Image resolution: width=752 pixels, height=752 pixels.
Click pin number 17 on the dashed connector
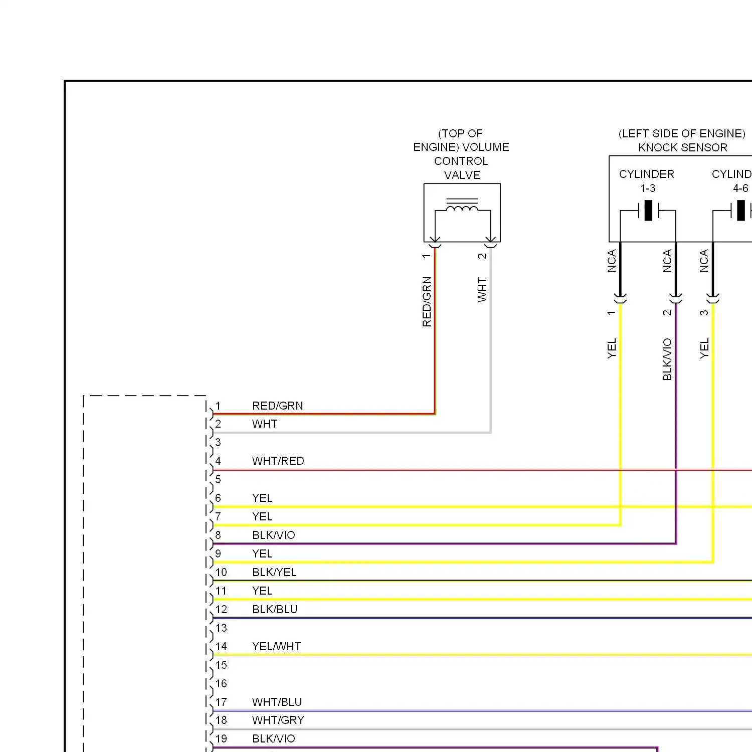click(x=221, y=702)
